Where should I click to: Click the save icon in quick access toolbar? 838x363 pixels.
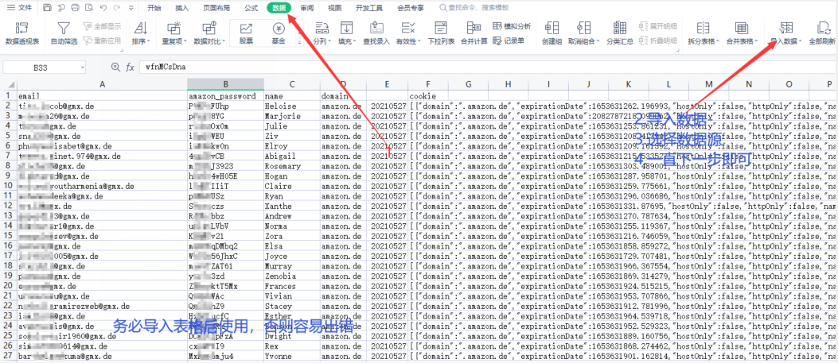click(48, 7)
